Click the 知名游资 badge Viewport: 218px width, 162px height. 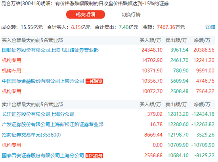(x=94, y=156)
